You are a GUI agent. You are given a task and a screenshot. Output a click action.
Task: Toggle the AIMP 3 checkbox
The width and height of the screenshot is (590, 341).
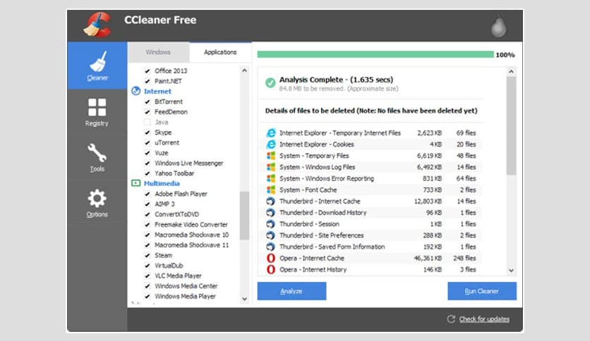[147, 204]
